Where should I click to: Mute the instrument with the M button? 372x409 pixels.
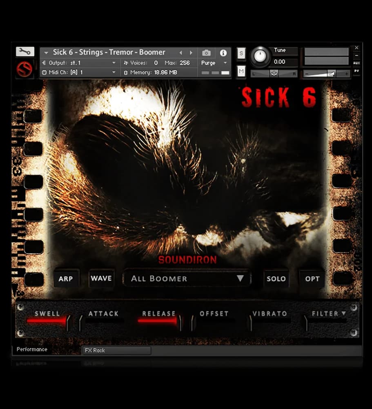[241, 70]
